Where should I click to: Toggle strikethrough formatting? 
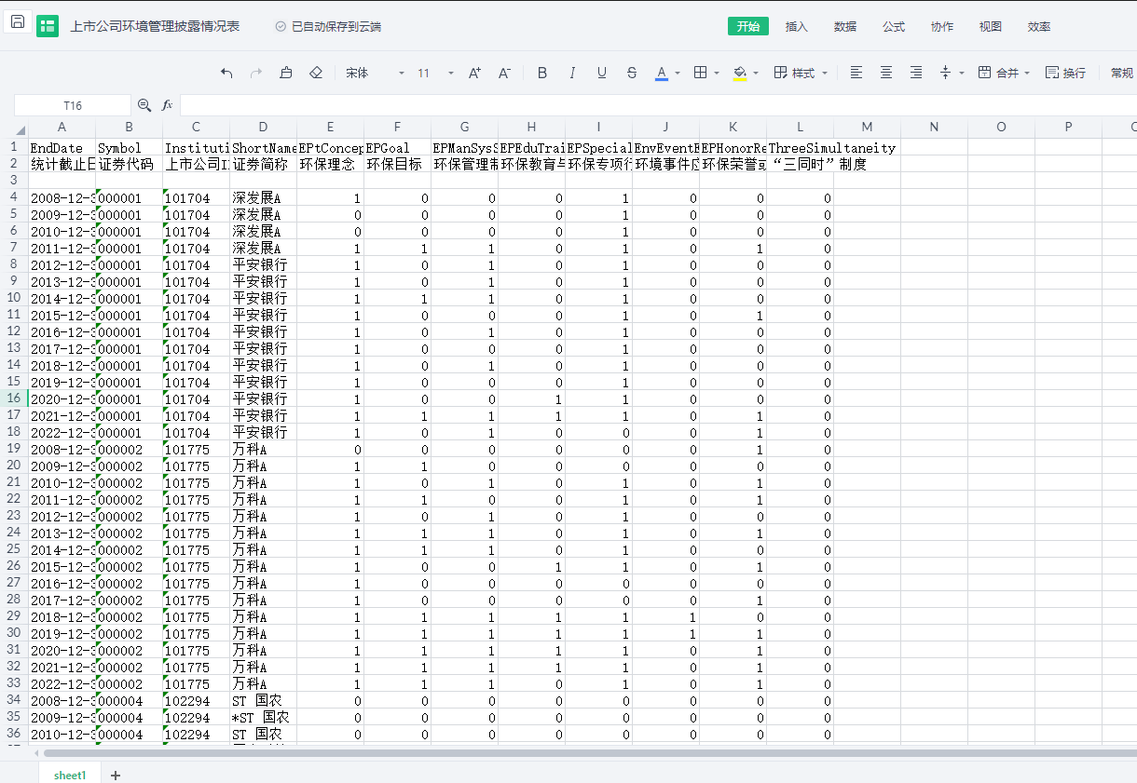632,73
